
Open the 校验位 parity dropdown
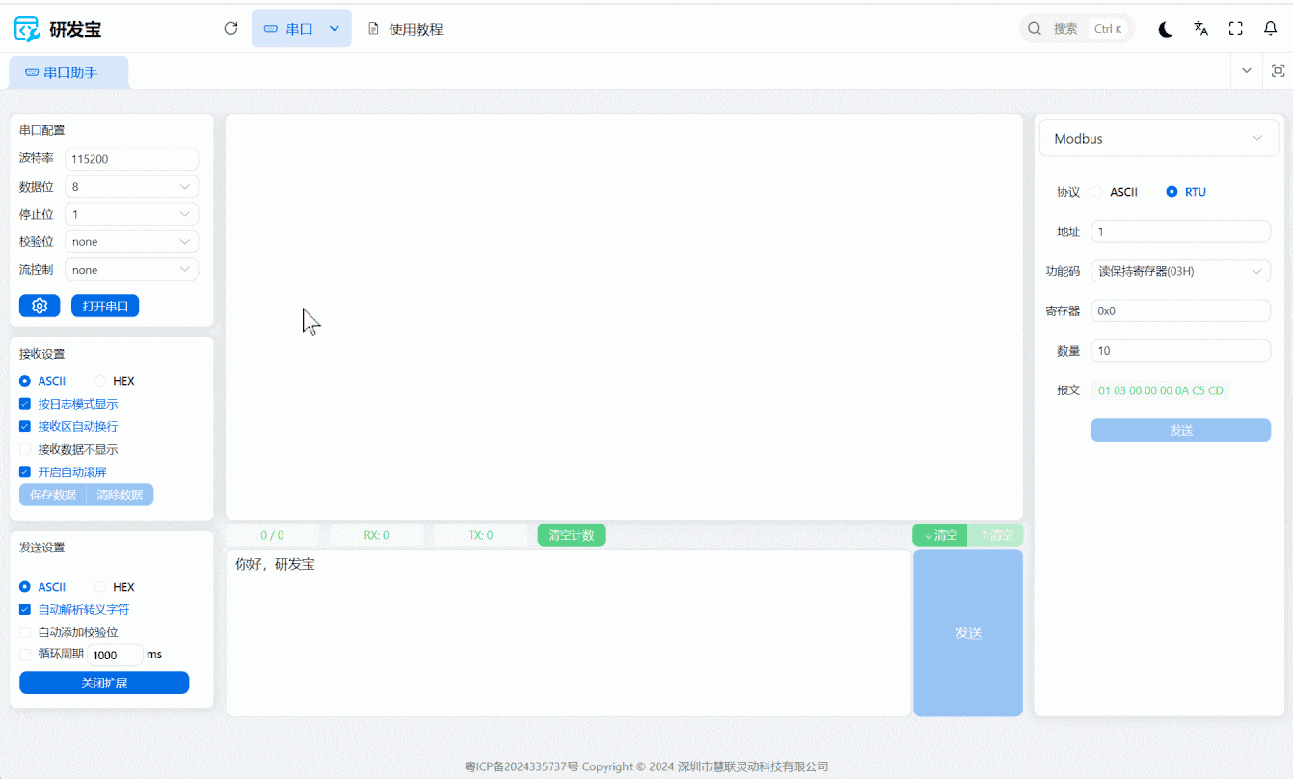tap(131, 242)
